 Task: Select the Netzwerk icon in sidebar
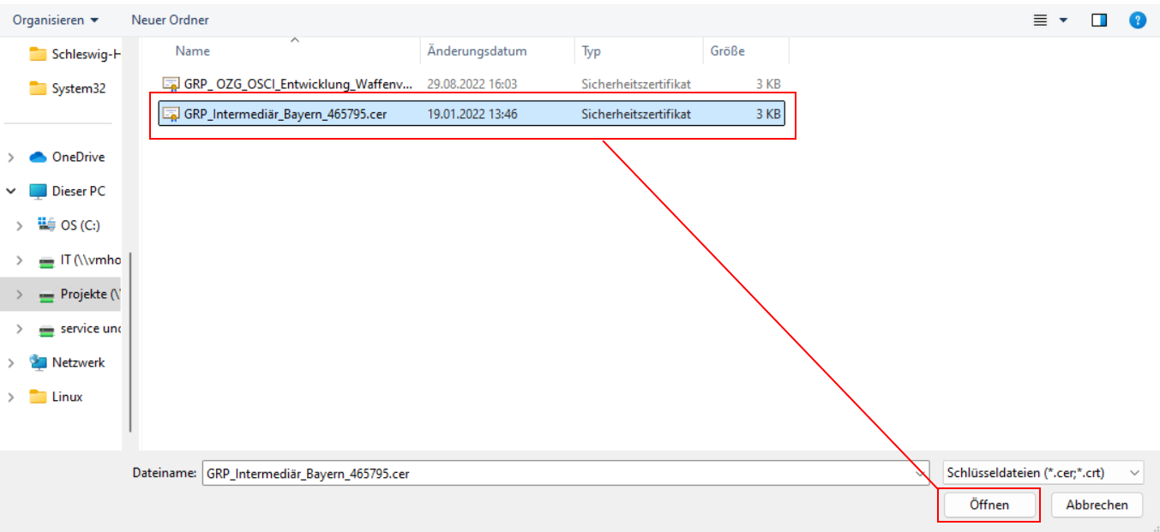[x=38, y=362]
